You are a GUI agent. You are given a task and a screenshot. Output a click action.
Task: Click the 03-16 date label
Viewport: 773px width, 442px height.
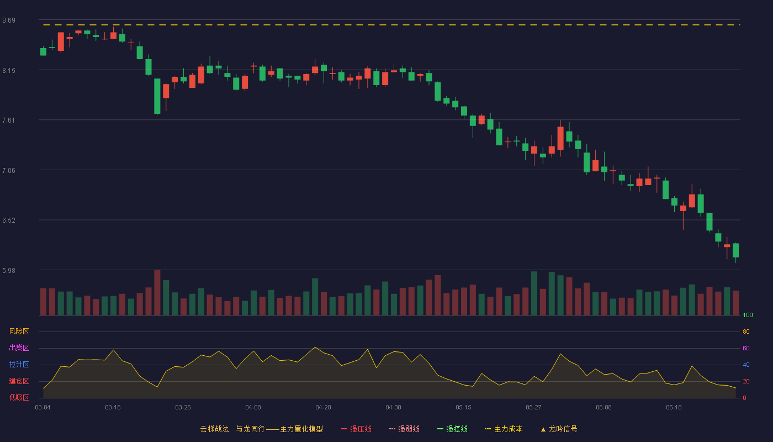point(113,407)
